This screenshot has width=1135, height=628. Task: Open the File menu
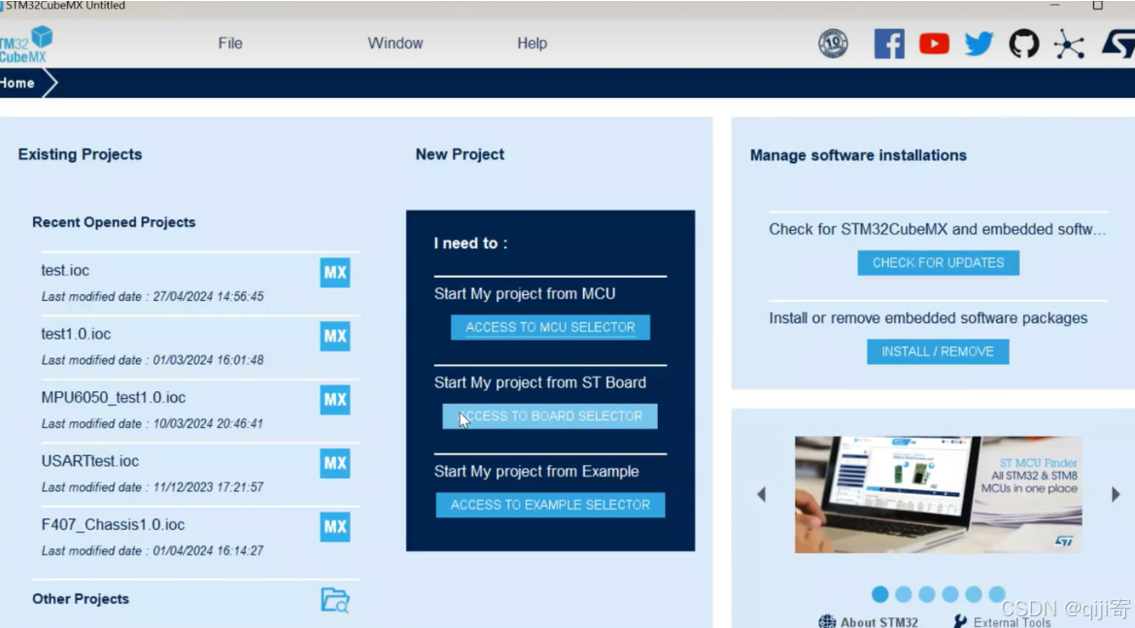(230, 44)
